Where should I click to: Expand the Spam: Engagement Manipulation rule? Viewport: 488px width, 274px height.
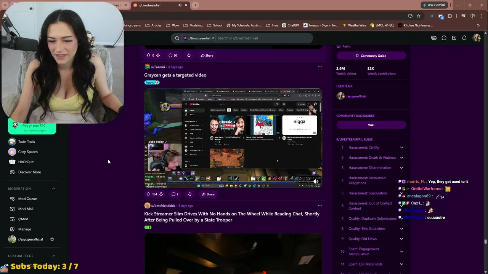(401, 252)
